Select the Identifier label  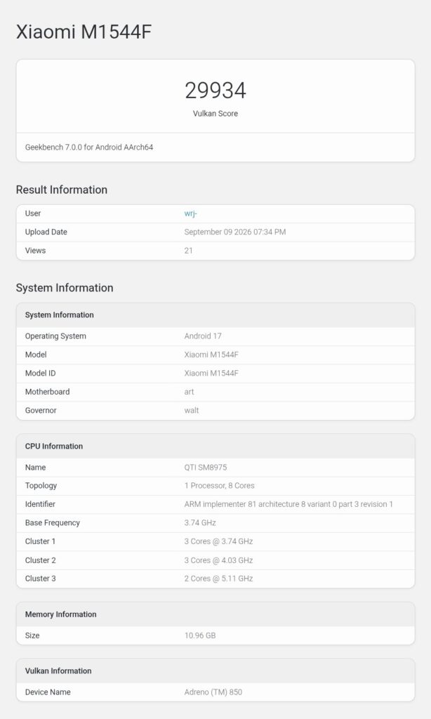(40, 504)
